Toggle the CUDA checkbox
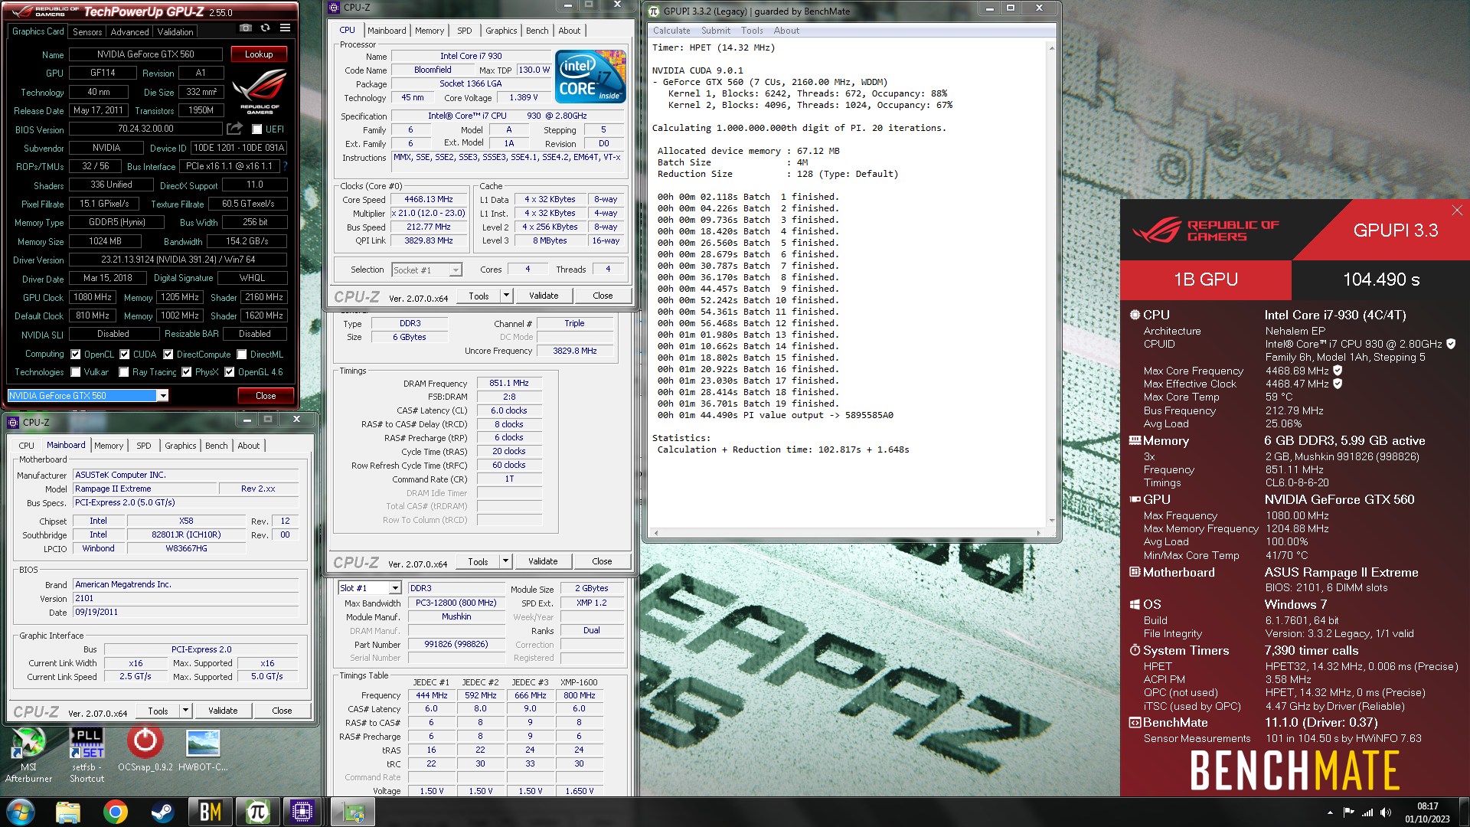This screenshot has width=1470, height=827. coord(124,355)
